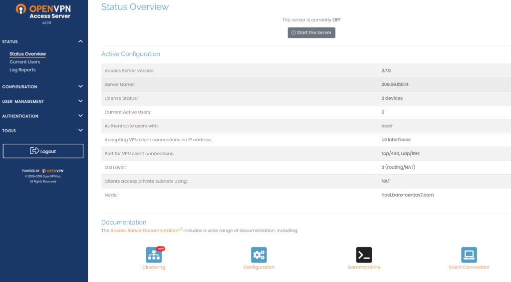
Task: Expand the Authentication sidebar section
Action: click(81, 116)
